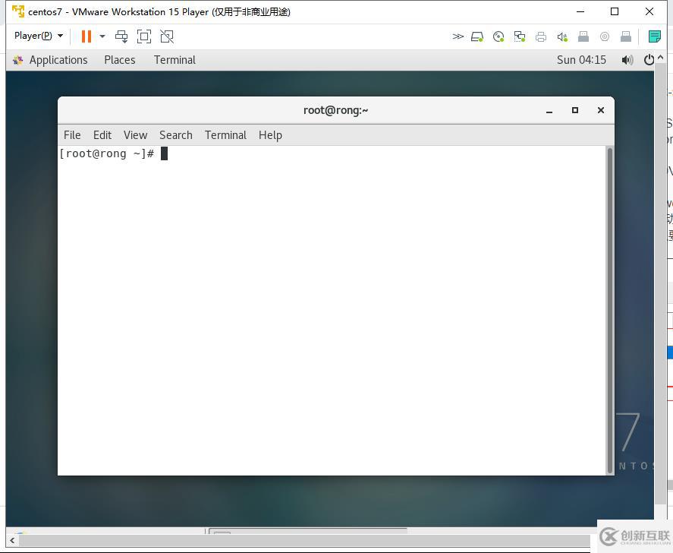Click the Sun 04:15 clock
The image size is (673, 553).
pos(582,60)
